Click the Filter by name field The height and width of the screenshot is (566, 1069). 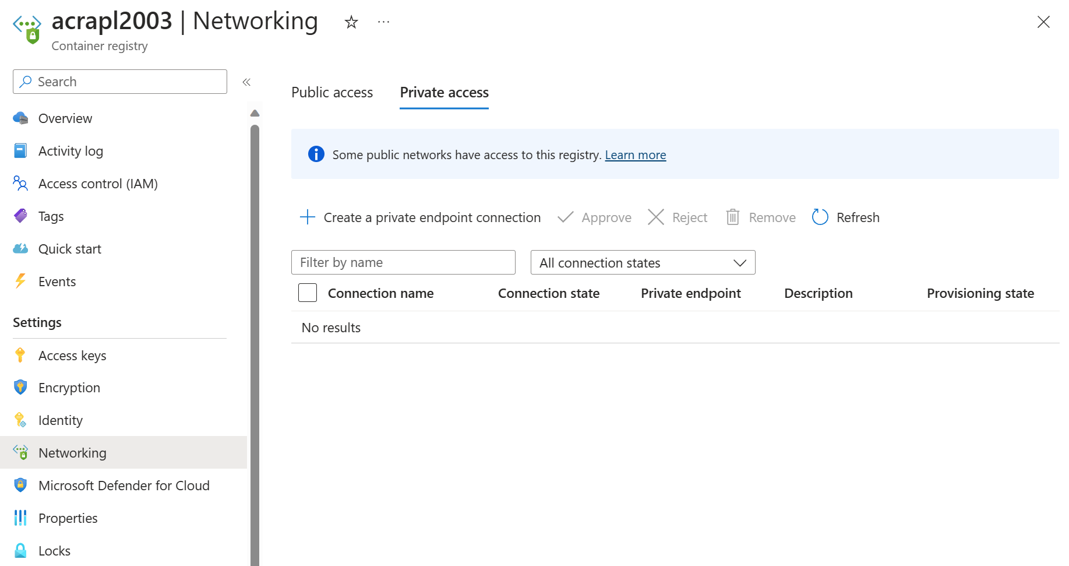click(x=403, y=262)
